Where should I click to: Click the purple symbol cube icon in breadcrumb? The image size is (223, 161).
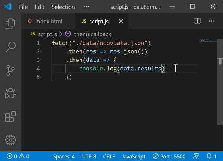click(68, 34)
